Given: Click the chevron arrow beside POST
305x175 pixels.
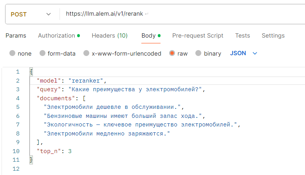Looking at the screenshot, I should pyautogui.click(x=49, y=14).
